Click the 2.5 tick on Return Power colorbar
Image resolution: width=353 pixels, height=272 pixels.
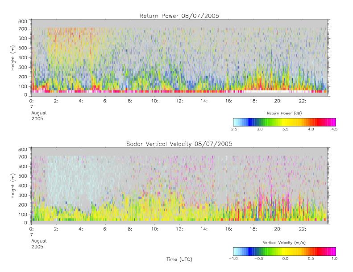click(x=234, y=129)
